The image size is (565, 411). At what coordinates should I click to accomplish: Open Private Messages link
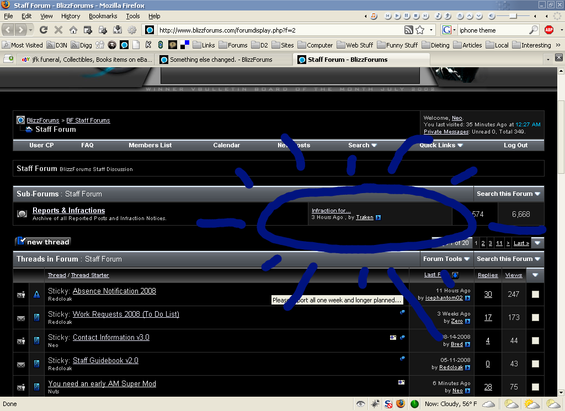point(446,132)
